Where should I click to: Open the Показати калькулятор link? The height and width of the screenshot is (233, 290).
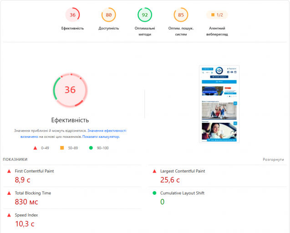pos(101,137)
